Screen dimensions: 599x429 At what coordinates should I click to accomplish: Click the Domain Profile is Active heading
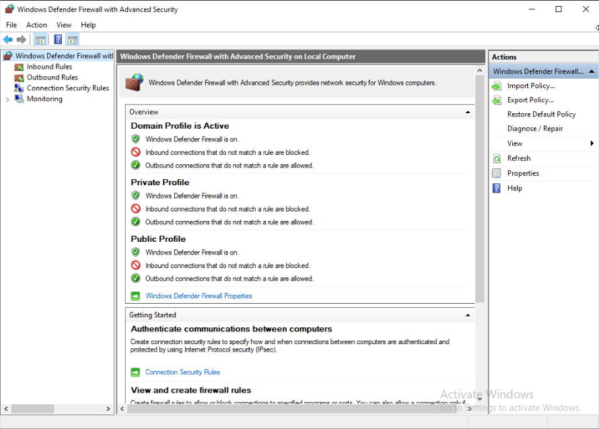click(180, 126)
